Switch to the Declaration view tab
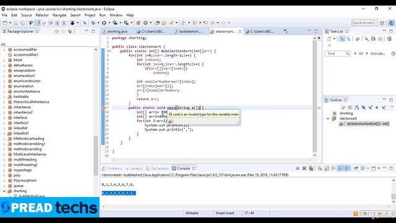 157,168
